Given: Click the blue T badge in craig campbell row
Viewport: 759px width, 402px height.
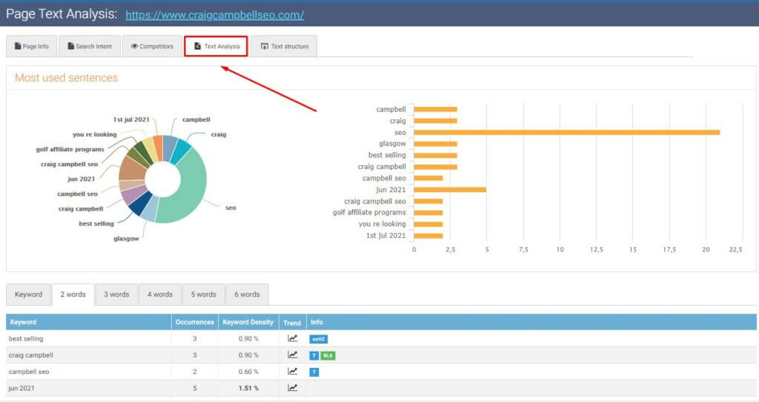Looking at the screenshot, I should pyautogui.click(x=314, y=355).
